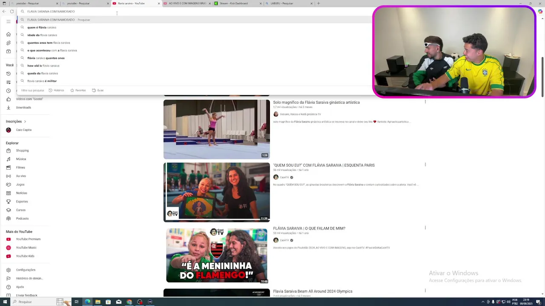Click Shopping icon in Explorar section
Screen dimensions: 545x306
tap(9, 150)
